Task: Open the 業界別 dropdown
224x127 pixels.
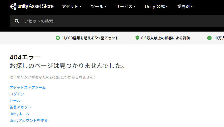Action: pyautogui.click(x=185, y=7)
